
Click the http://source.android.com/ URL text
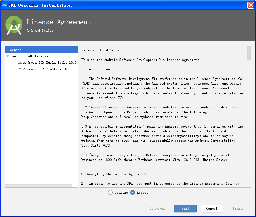[106, 117]
